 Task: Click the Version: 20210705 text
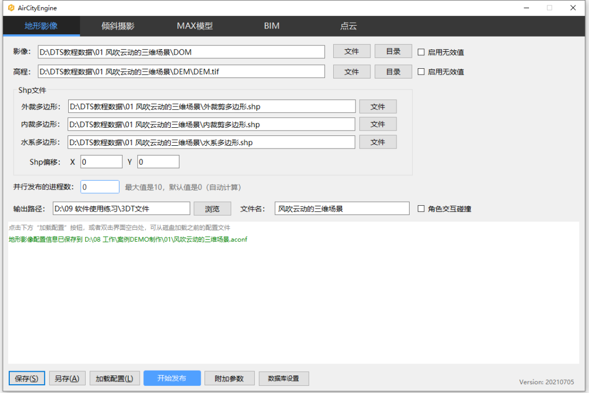click(x=546, y=382)
